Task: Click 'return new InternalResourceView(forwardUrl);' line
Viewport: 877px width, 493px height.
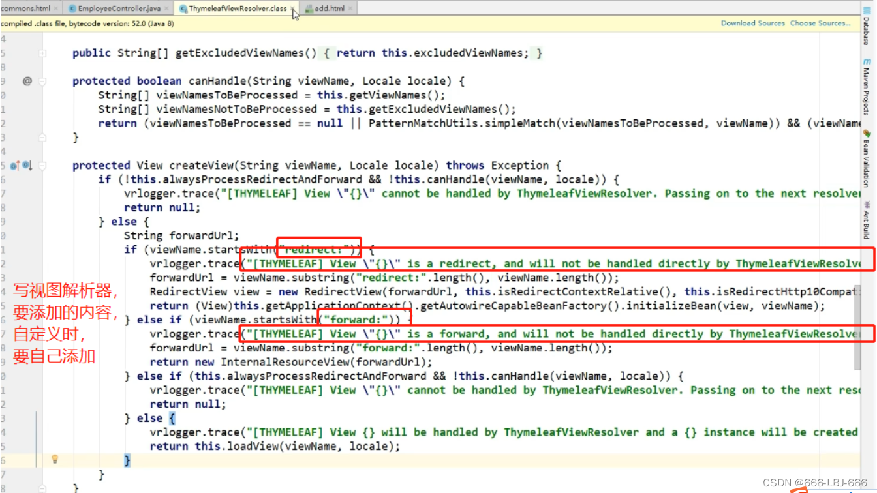Action: click(x=291, y=362)
